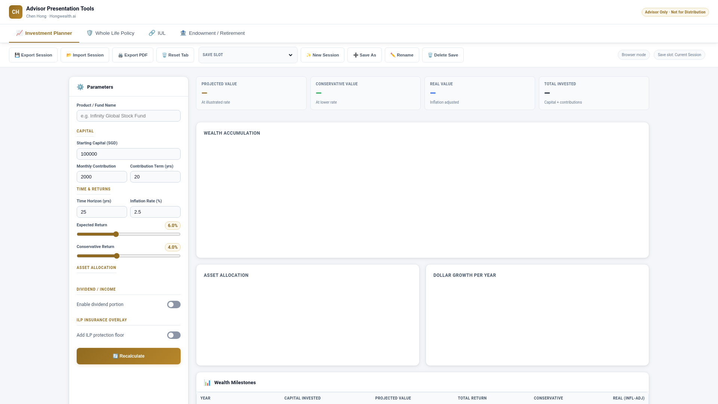Open the Save Slot dropdown

pos(248,55)
